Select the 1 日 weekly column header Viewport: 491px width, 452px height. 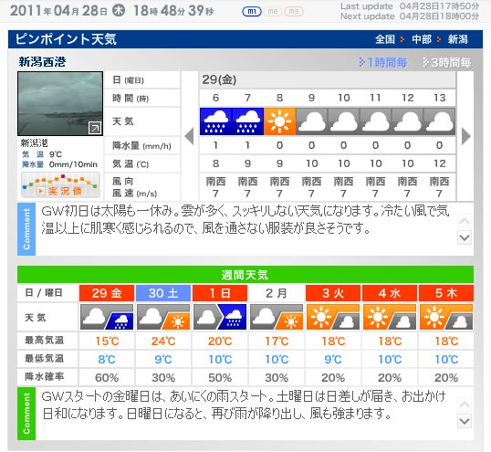pos(220,293)
